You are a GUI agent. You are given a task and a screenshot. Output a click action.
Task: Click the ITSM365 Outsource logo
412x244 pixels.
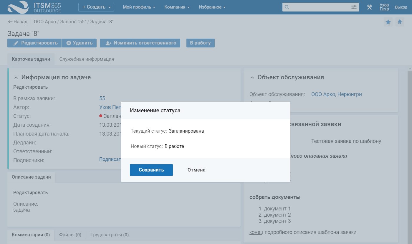[34, 7]
